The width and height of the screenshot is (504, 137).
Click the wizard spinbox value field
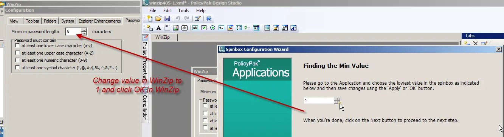click(x=319, y=101)
